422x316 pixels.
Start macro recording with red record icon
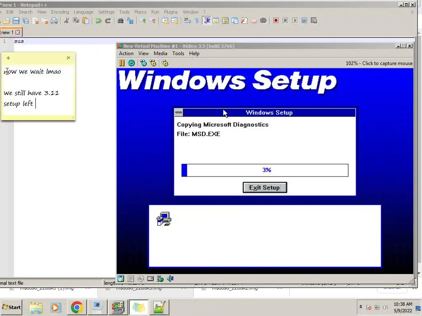click(276, 21)
